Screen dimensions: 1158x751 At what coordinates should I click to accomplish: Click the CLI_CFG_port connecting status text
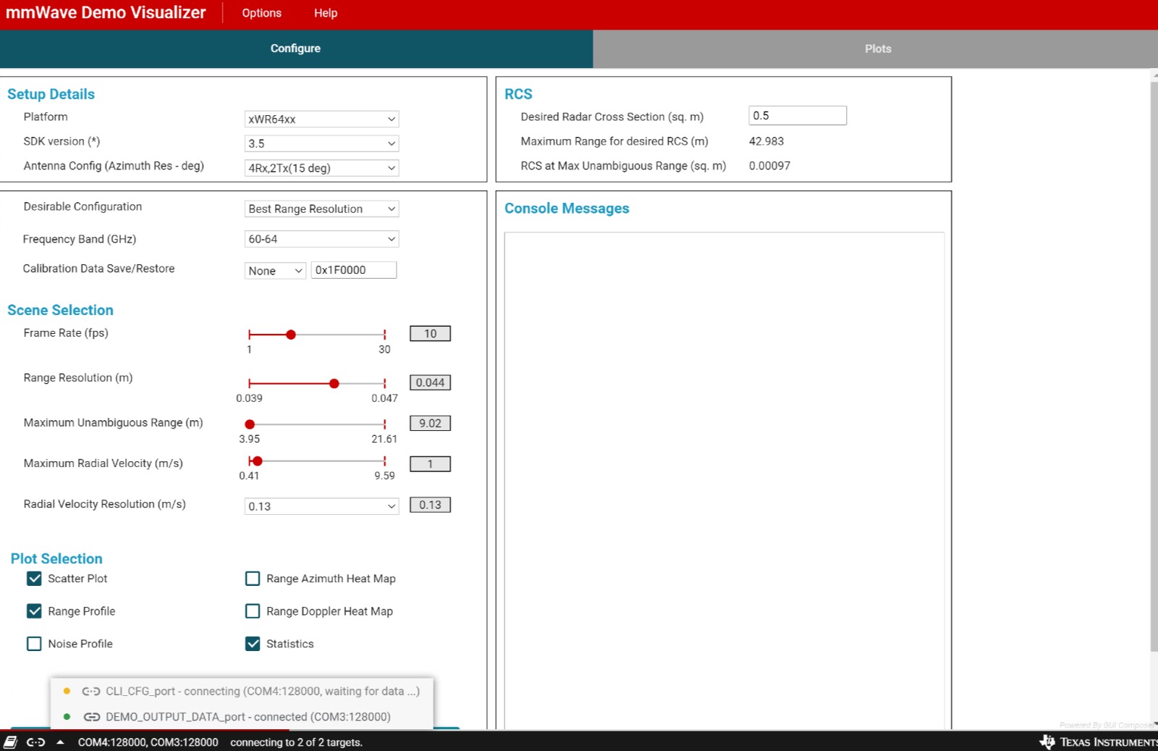click(x=263, y=692)
